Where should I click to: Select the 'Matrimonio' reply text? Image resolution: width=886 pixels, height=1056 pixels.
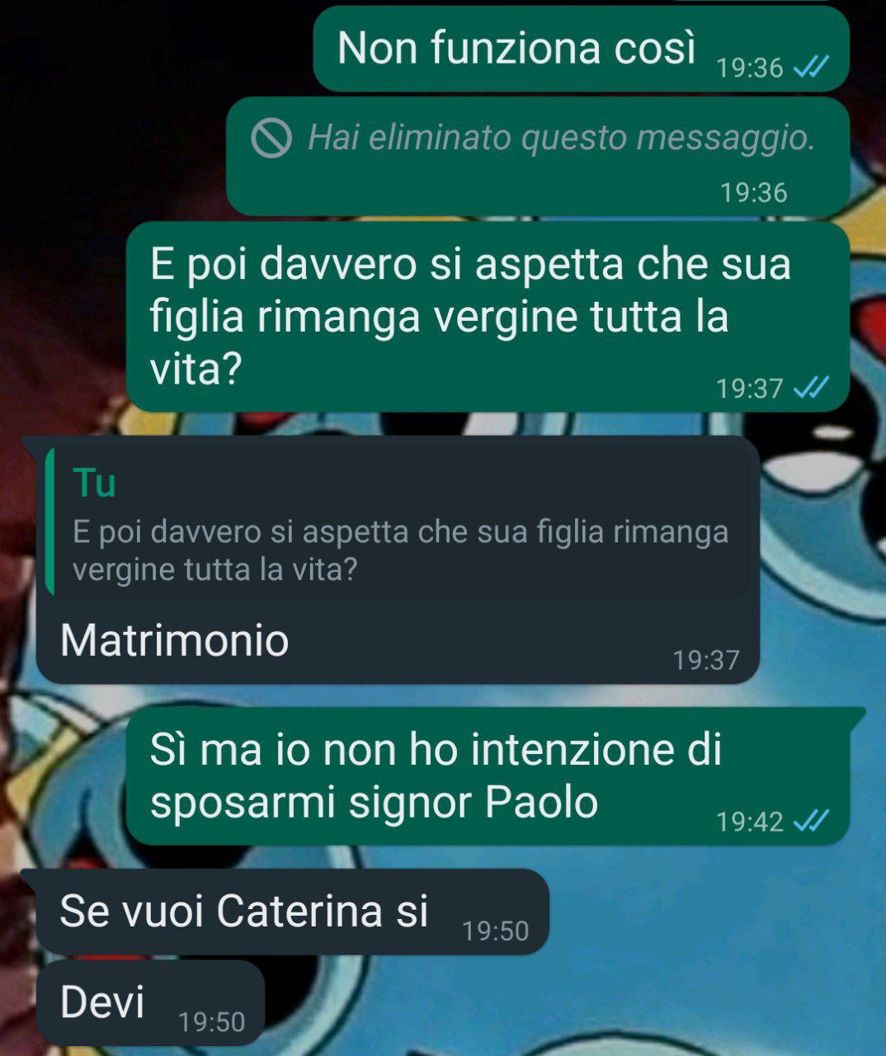[175, 641]
